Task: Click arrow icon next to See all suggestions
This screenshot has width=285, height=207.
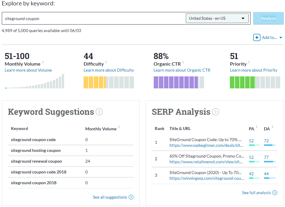Action: (131, 197)
